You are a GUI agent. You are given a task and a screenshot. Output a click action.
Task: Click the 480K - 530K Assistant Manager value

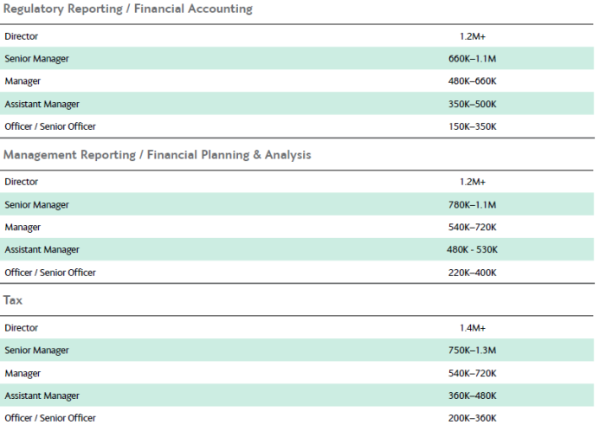472,249
